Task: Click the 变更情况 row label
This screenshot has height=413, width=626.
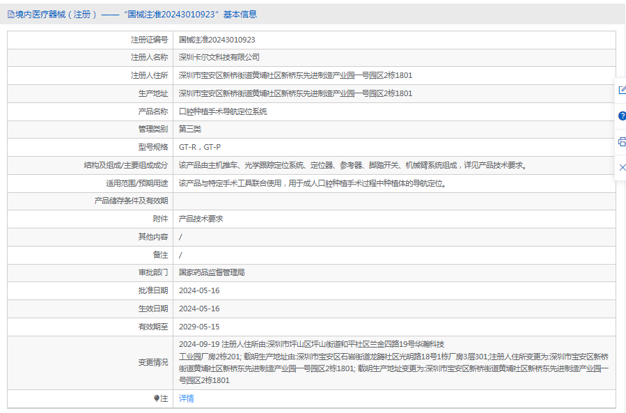Action: click(153, 362)
